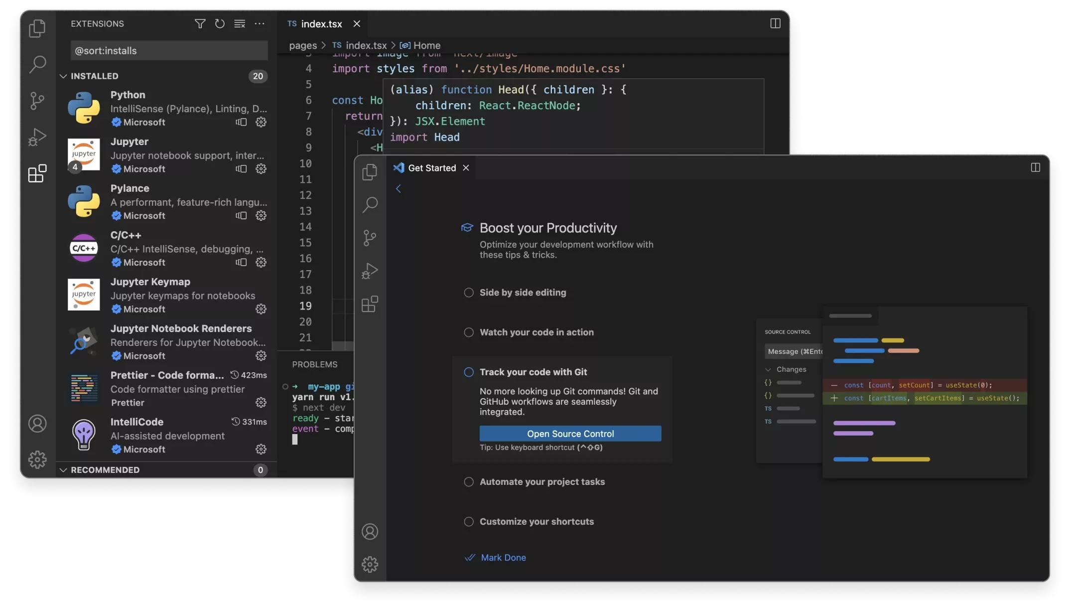This screenshot has width=1070, height=606.
Task: Click the Open Source Control button
Action: pos(570,433)
